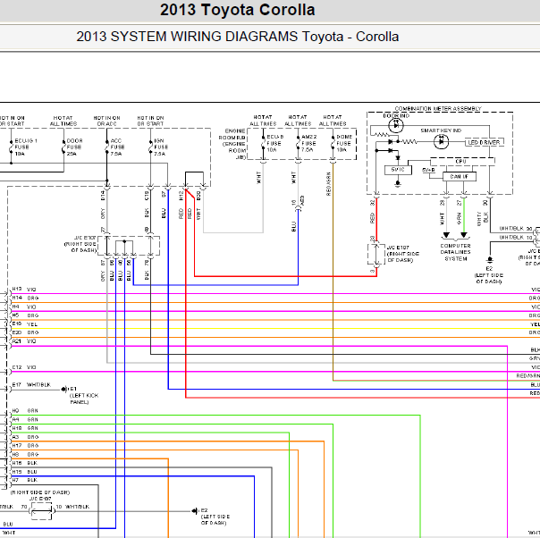Click the H5 ORG terminal label
Image resolution: width=540 pixels, height=538 pixels.
[25, 315]
